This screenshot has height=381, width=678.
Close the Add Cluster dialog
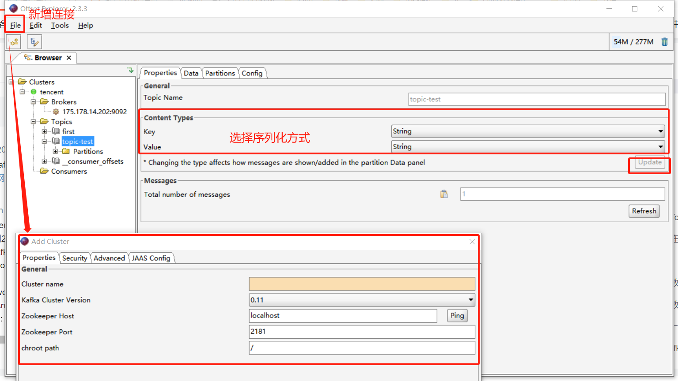(472, 242)
